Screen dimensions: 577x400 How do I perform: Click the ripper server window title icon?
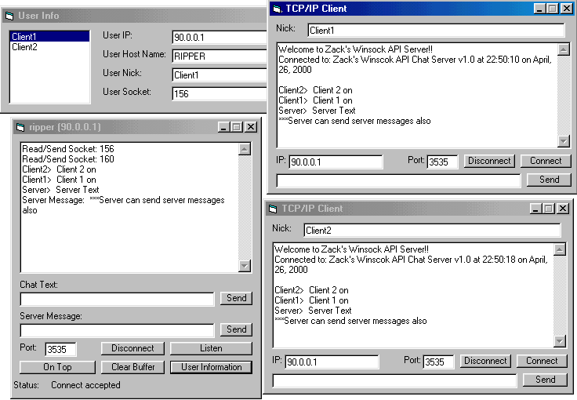20,127
